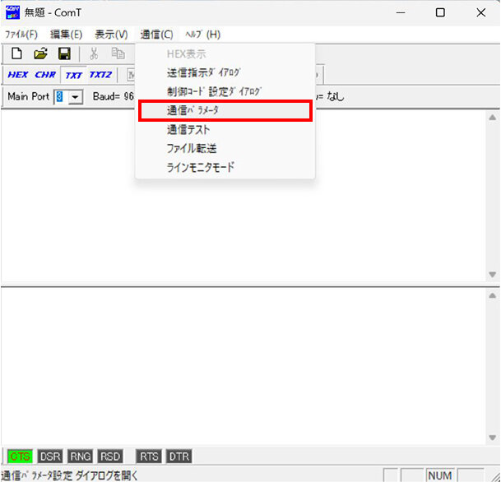Click the Cut scissors icon

click(94, 53)
